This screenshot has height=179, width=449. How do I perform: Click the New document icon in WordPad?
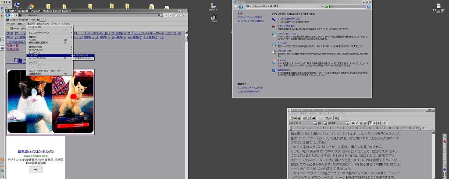pyautogui.click(x=291, y=118)
